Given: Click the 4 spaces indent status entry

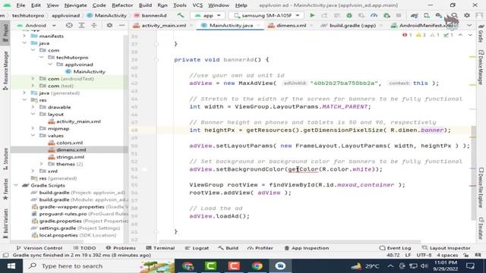Looking at the screenshot, I should [x=447, y=255].
